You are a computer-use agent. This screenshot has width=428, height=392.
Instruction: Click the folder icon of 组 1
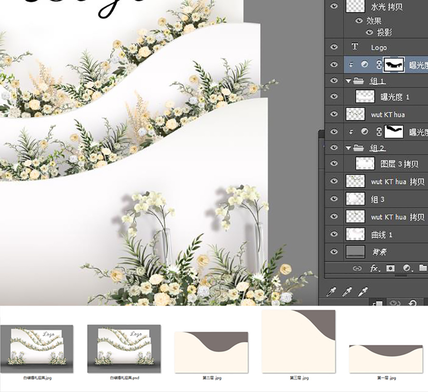(359, 81)
